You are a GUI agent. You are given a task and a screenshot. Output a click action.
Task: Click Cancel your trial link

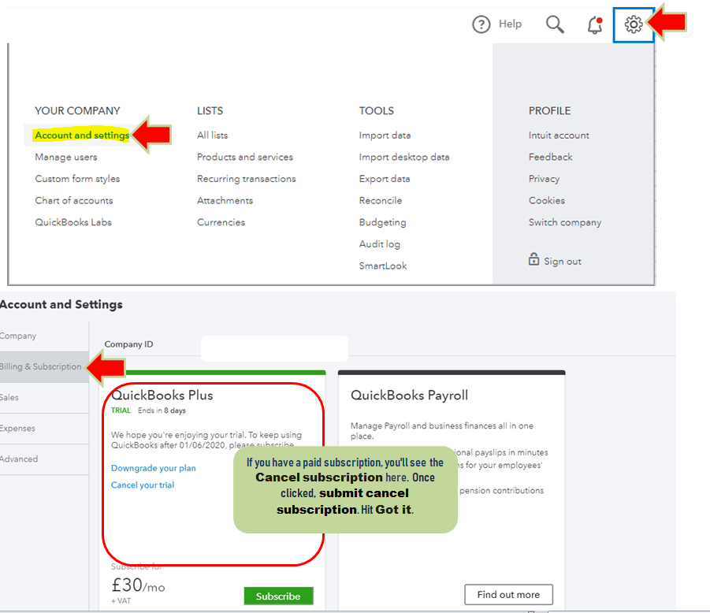(x=143, y=485)
